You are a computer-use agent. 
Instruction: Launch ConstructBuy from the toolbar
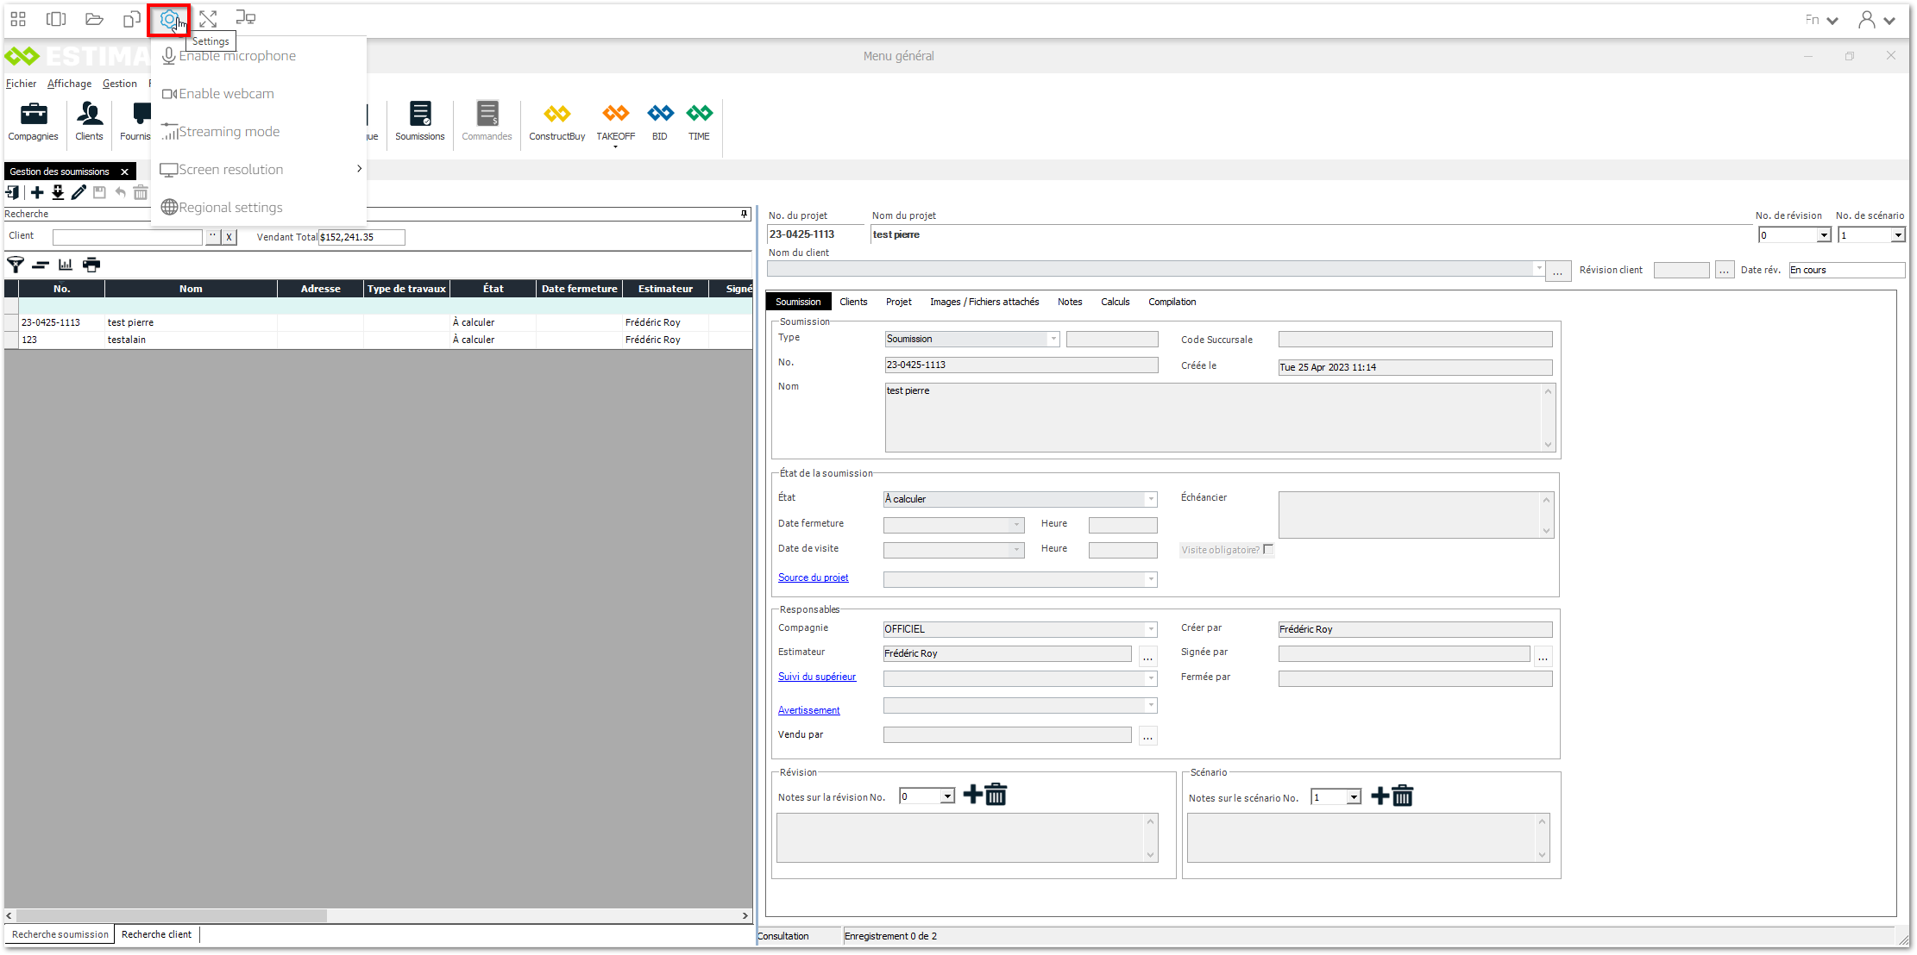pyautogui.click(x=556, y=121)
